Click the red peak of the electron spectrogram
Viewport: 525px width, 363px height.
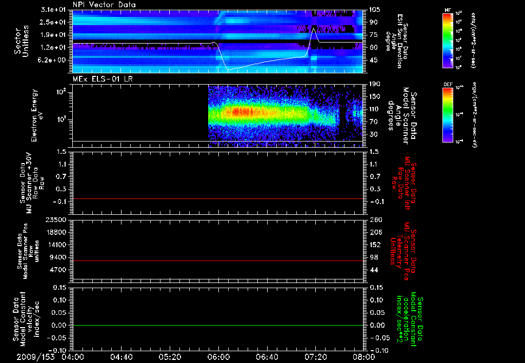tap(241, 111)
